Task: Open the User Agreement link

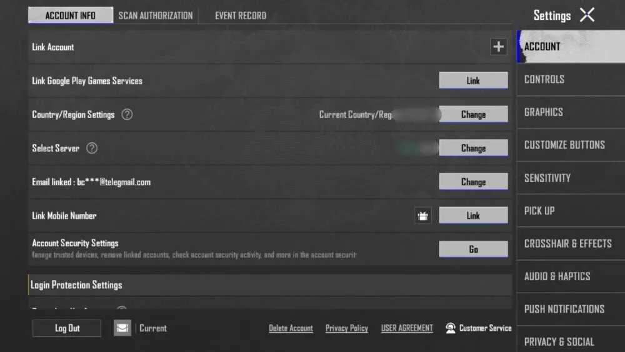Action: click(x=407, y=328)
